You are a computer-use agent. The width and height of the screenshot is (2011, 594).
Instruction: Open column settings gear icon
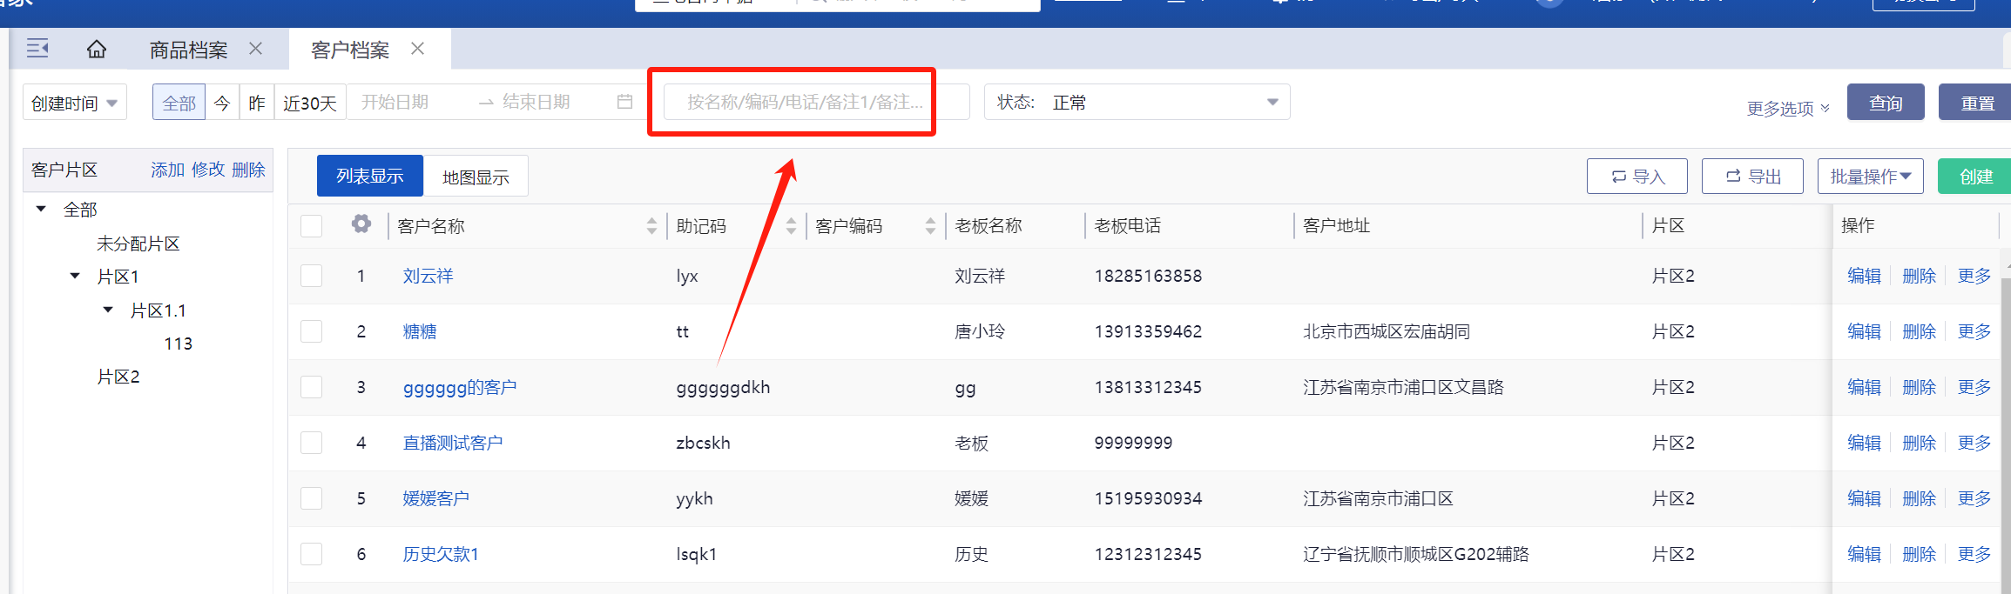361,224
